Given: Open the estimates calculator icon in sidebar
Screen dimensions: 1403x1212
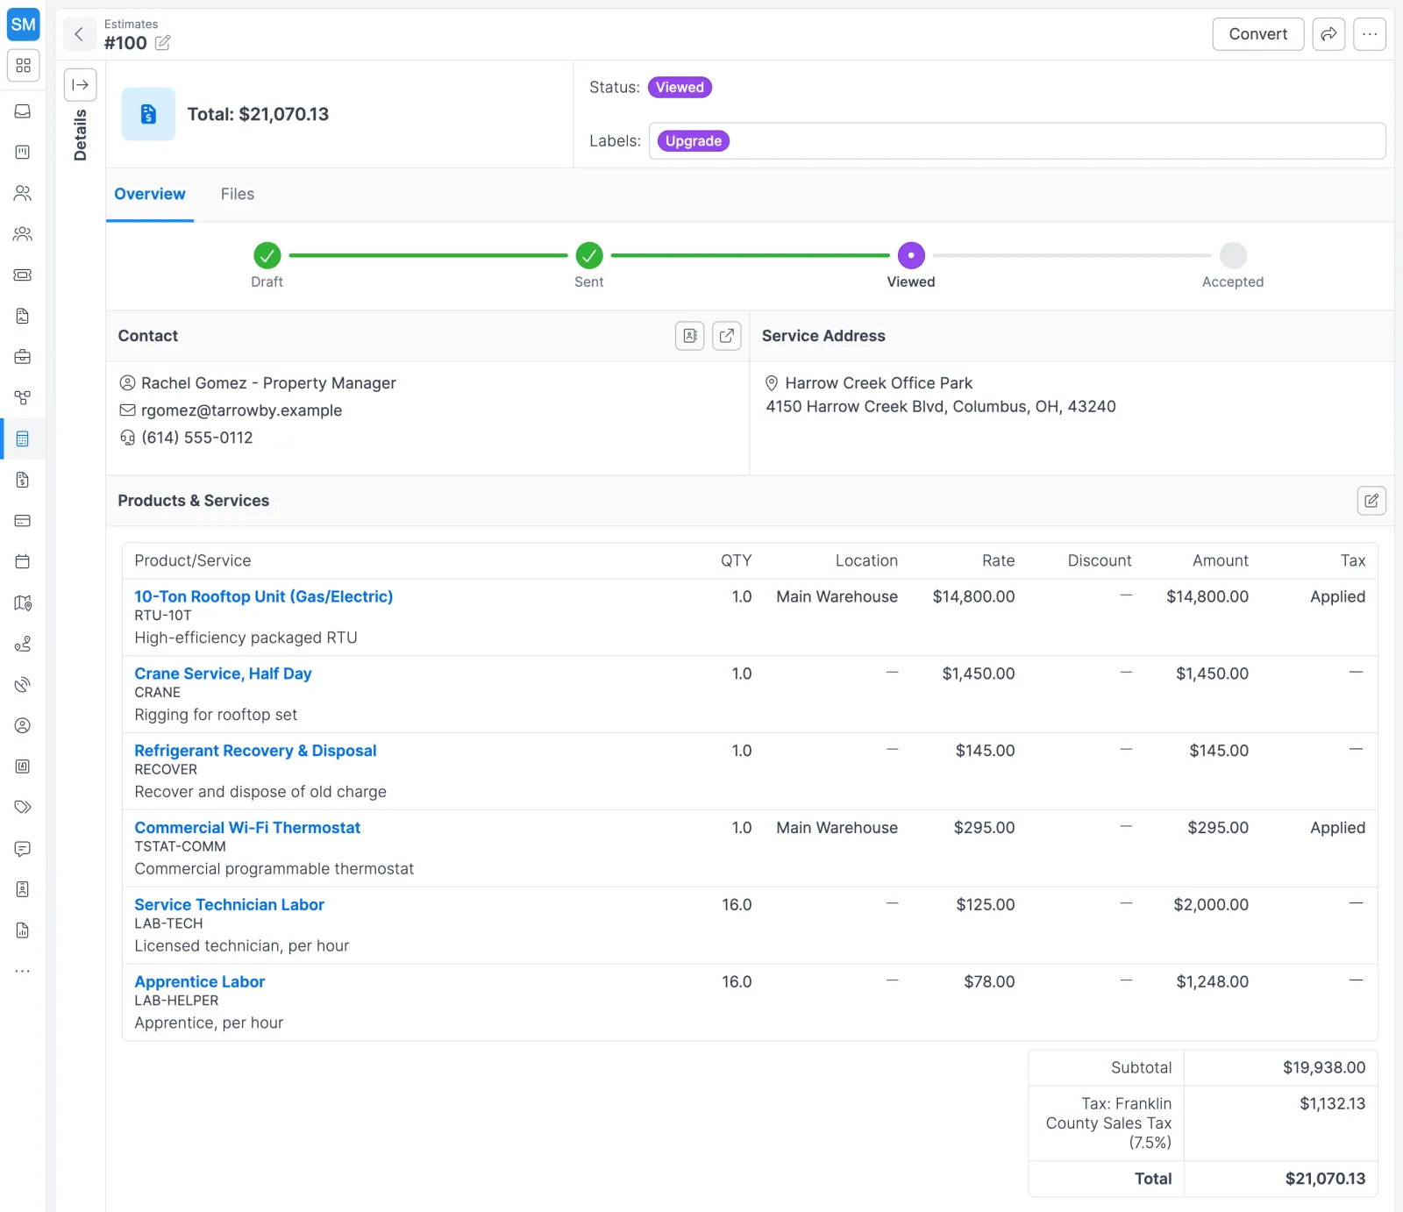Looking at the screenshot, I should [x=23, y=438].
